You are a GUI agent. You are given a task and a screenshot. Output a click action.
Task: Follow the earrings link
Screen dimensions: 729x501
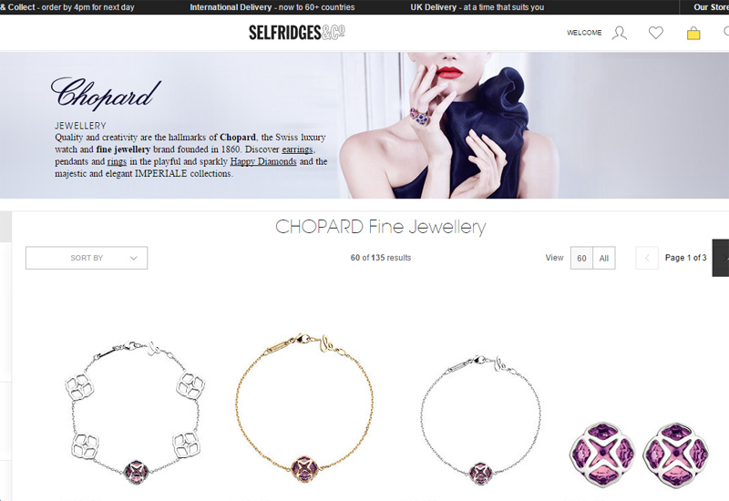[298, 149]
